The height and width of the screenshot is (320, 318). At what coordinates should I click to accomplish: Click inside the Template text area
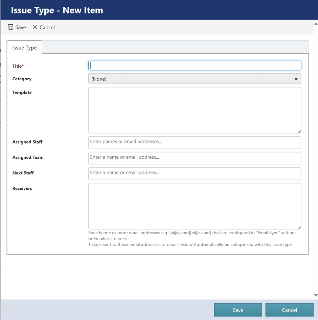click(195, 110)
